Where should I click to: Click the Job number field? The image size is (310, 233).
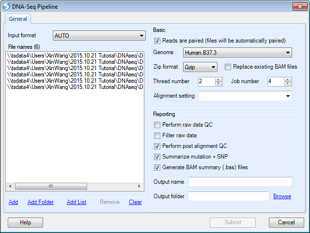276,81
